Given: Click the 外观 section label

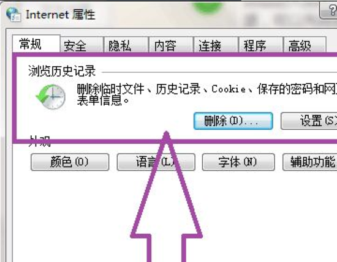Looking at the screenshot, I should (x=40, y=141).
